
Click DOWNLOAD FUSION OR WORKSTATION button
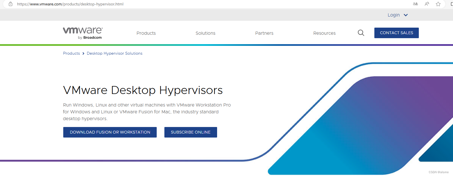(110, 132)
